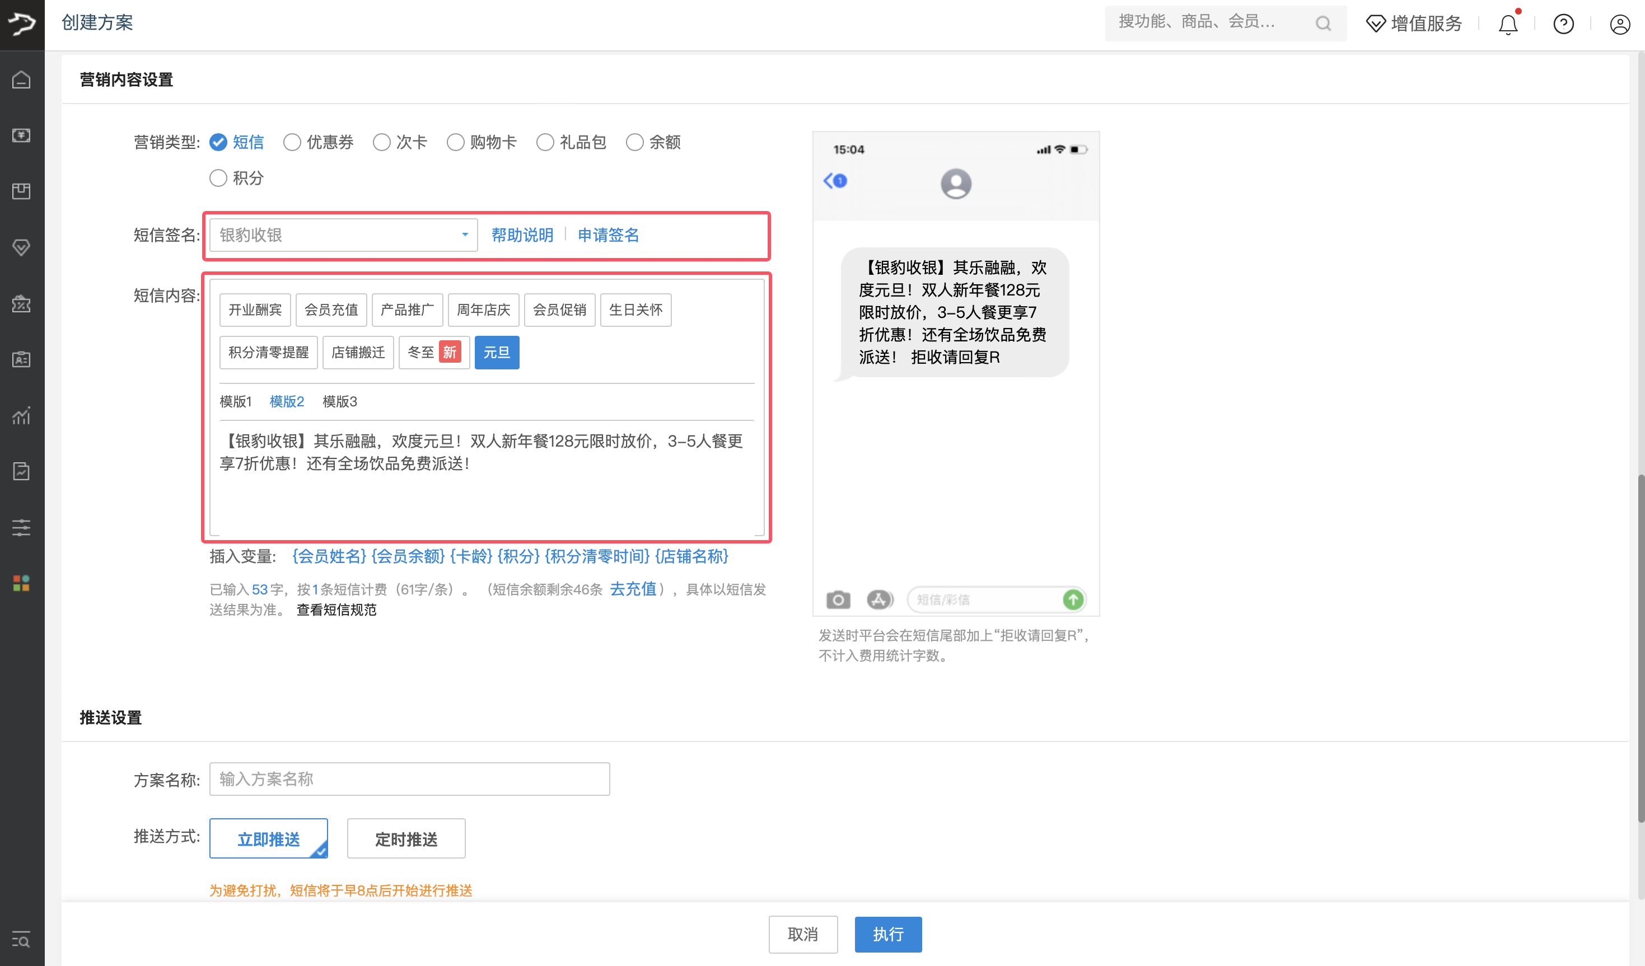Open the statistics chart sidebar icon
This screenshot has width=1645, height=966.
tap(21, 416)
